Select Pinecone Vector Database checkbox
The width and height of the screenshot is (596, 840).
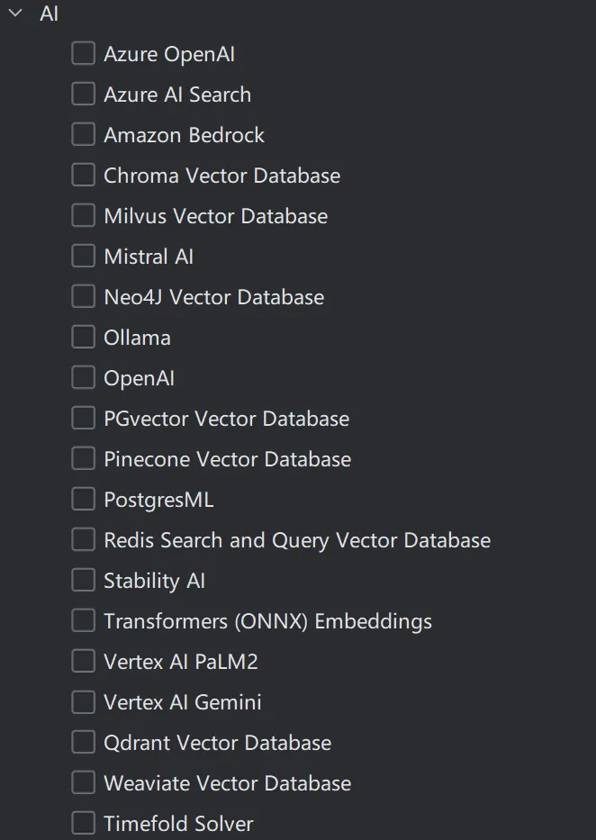tap(83, 459)
